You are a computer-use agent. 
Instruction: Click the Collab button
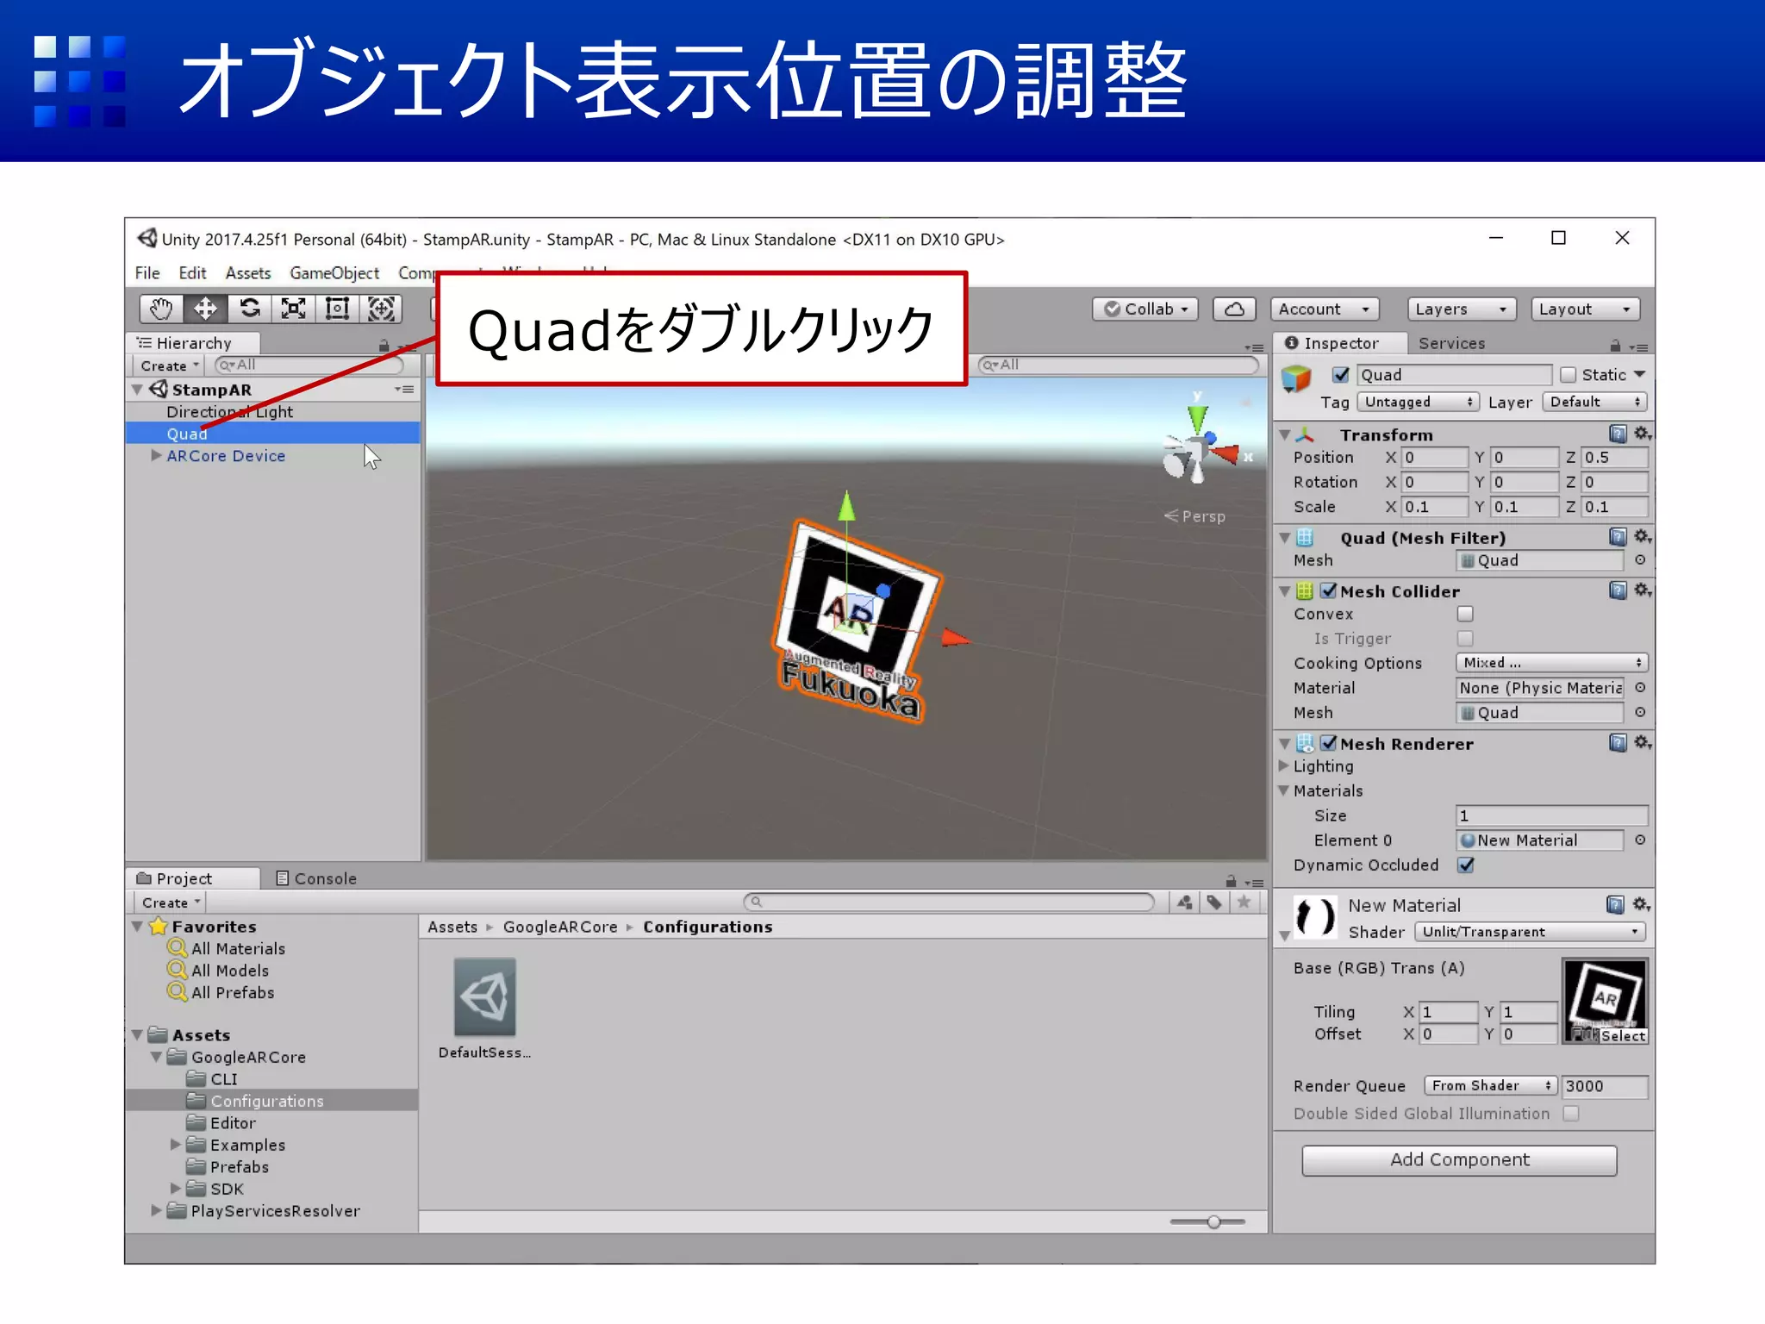click(1146, 309)
